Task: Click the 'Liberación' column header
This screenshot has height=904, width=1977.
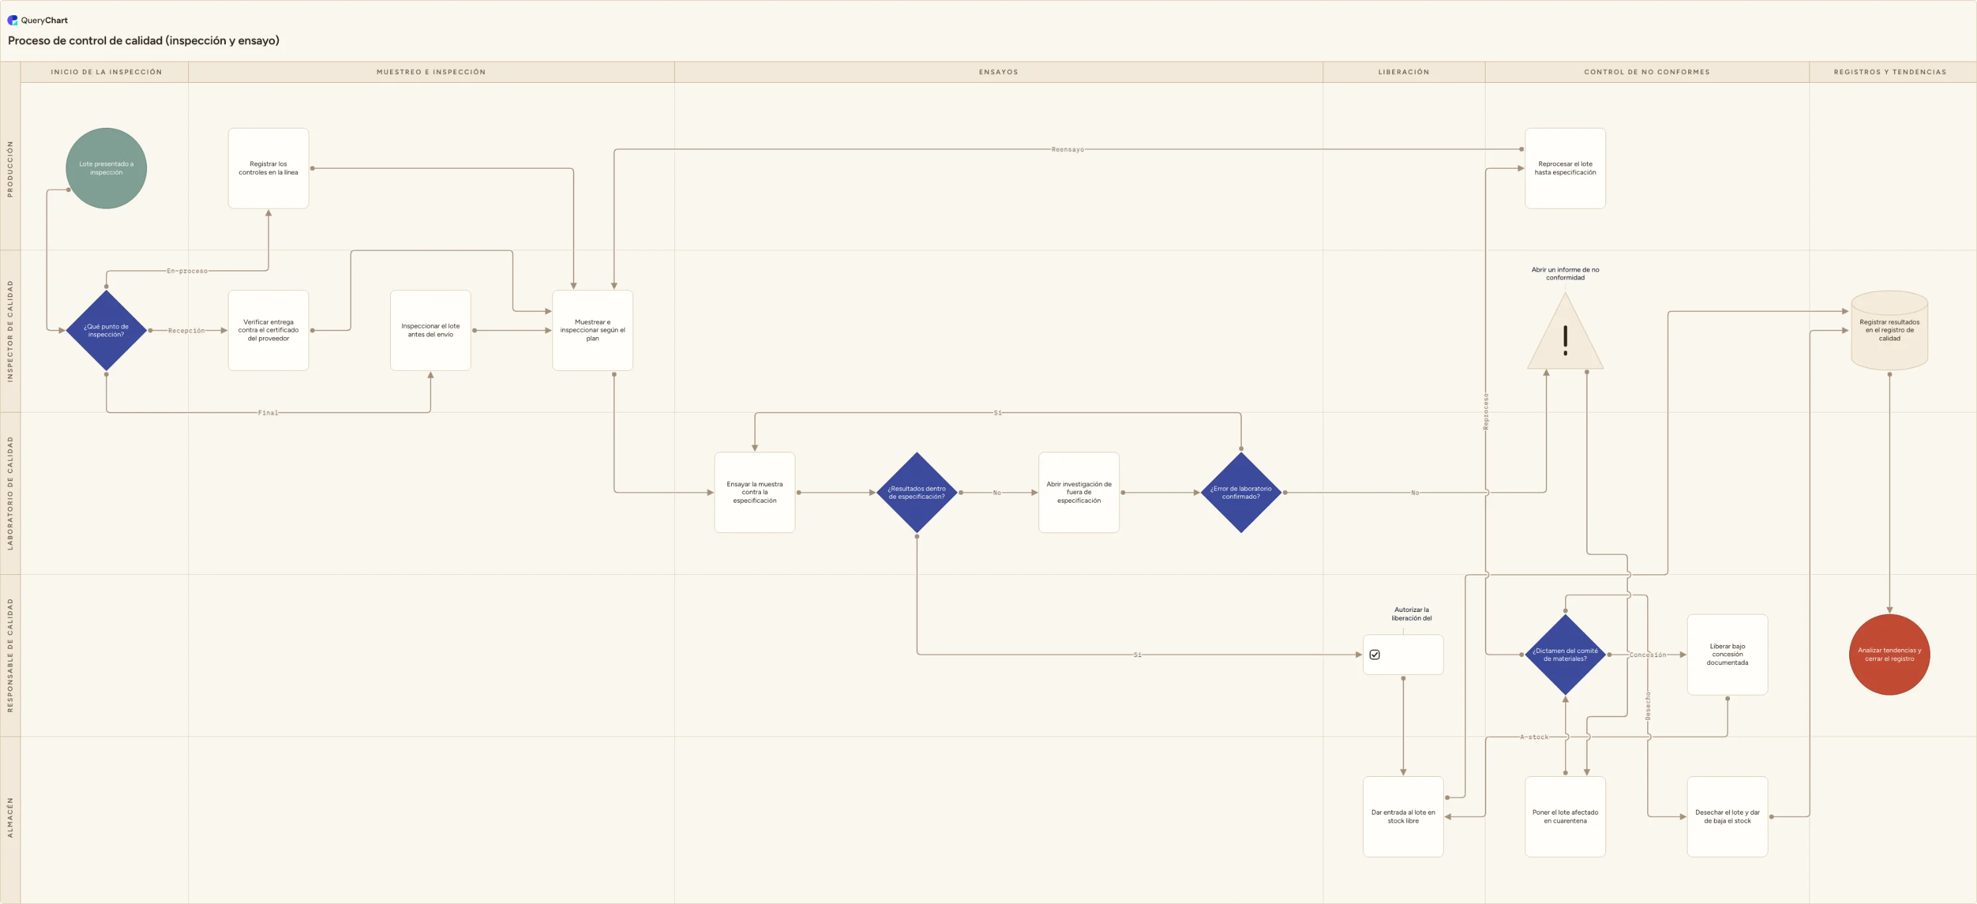Action: 1403,72
